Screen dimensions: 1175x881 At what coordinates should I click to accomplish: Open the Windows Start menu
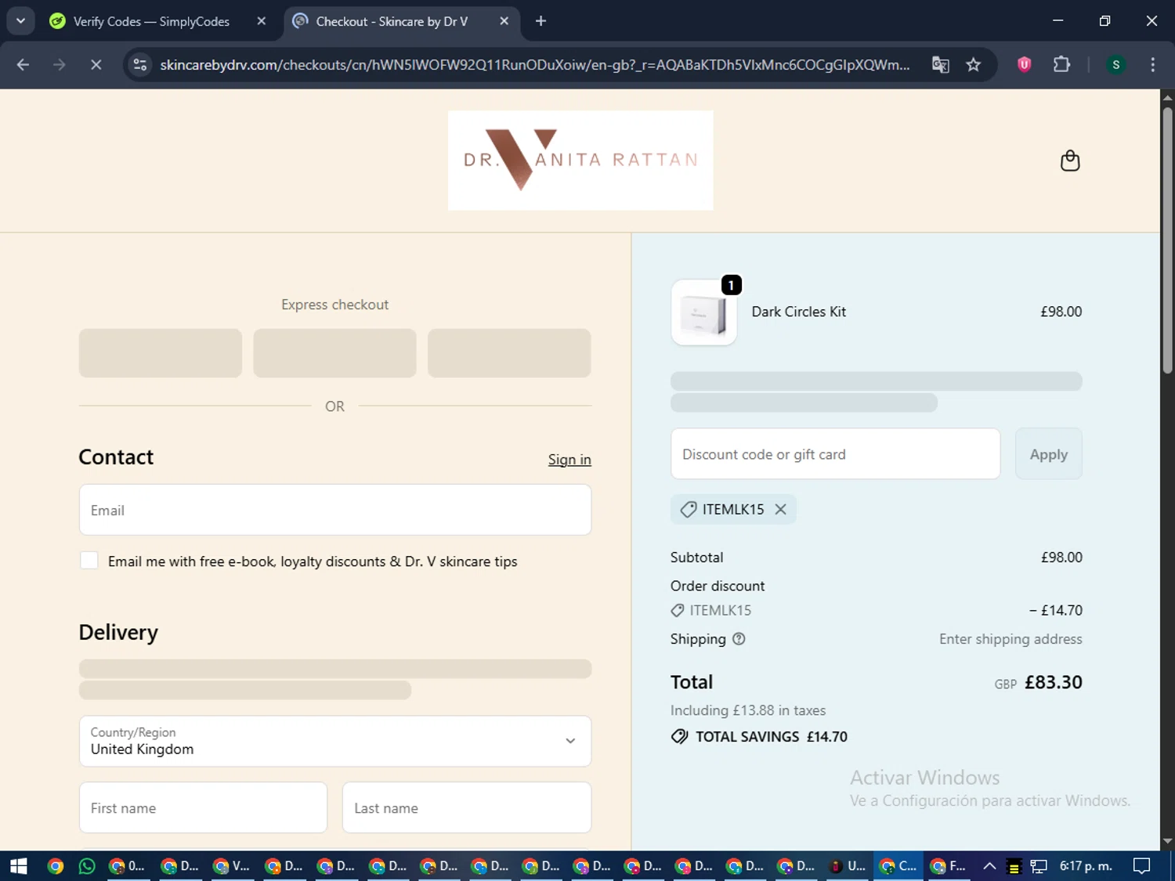(18, 866)
